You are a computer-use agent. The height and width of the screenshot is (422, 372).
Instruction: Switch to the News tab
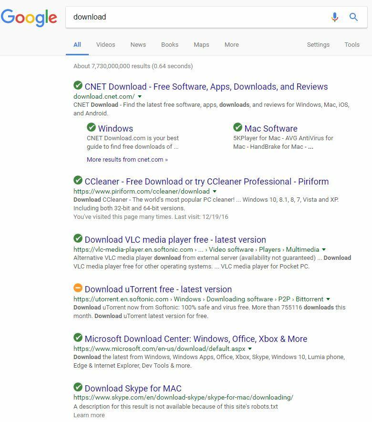[138, 45]
